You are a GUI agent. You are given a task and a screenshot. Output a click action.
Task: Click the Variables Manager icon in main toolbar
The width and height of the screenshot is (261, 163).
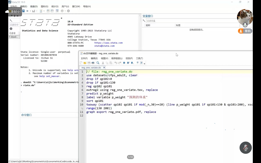tap(57, 11)
